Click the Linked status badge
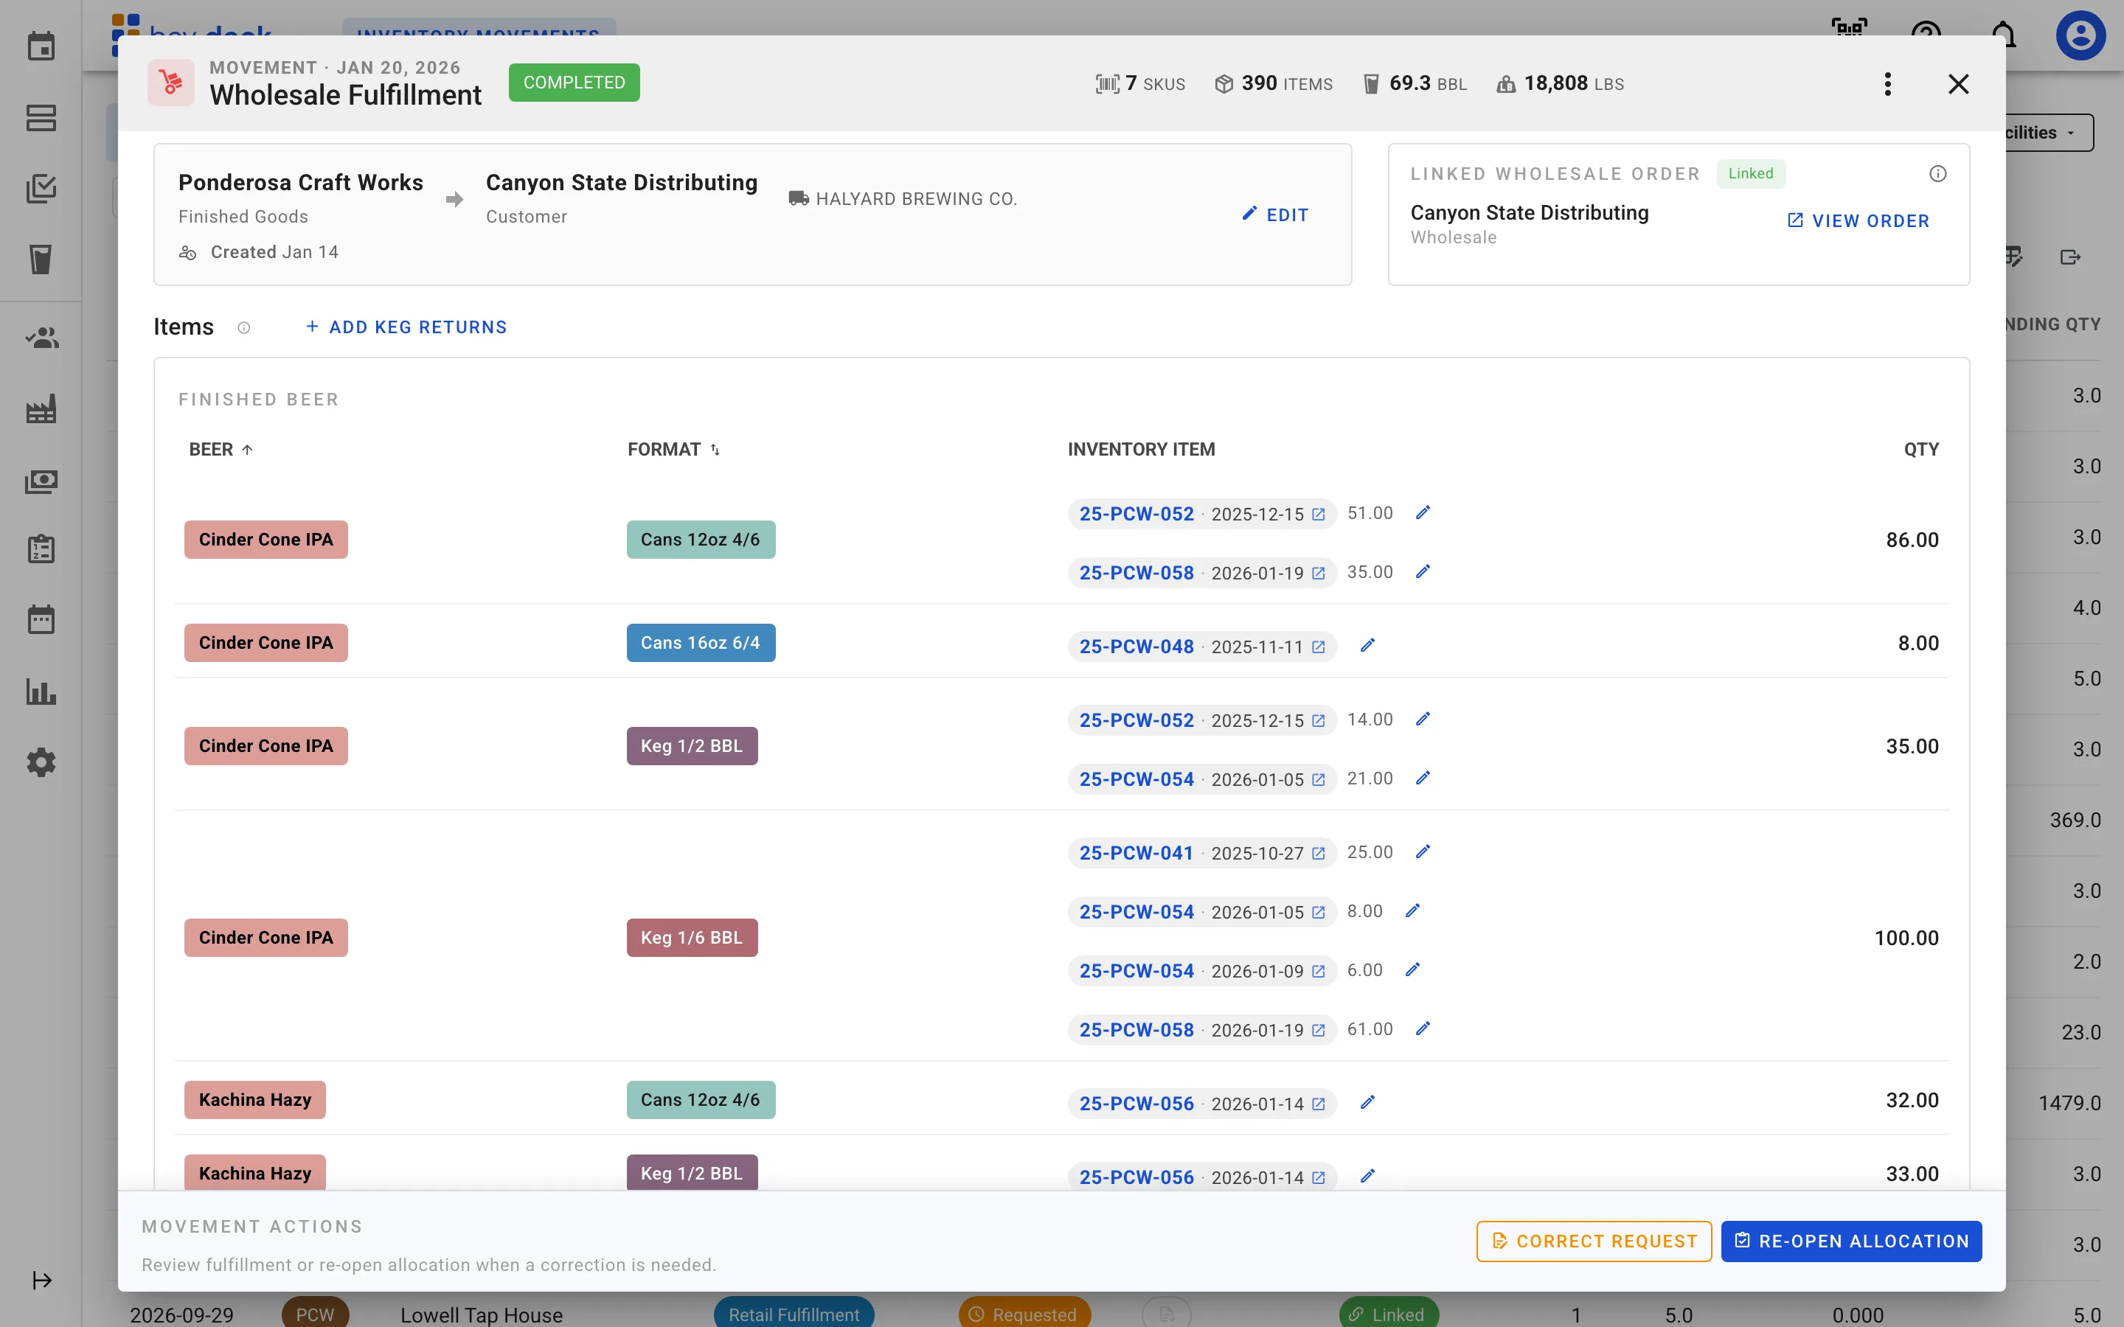This screenshot has height=1327, width=2124. [1750, 174]
